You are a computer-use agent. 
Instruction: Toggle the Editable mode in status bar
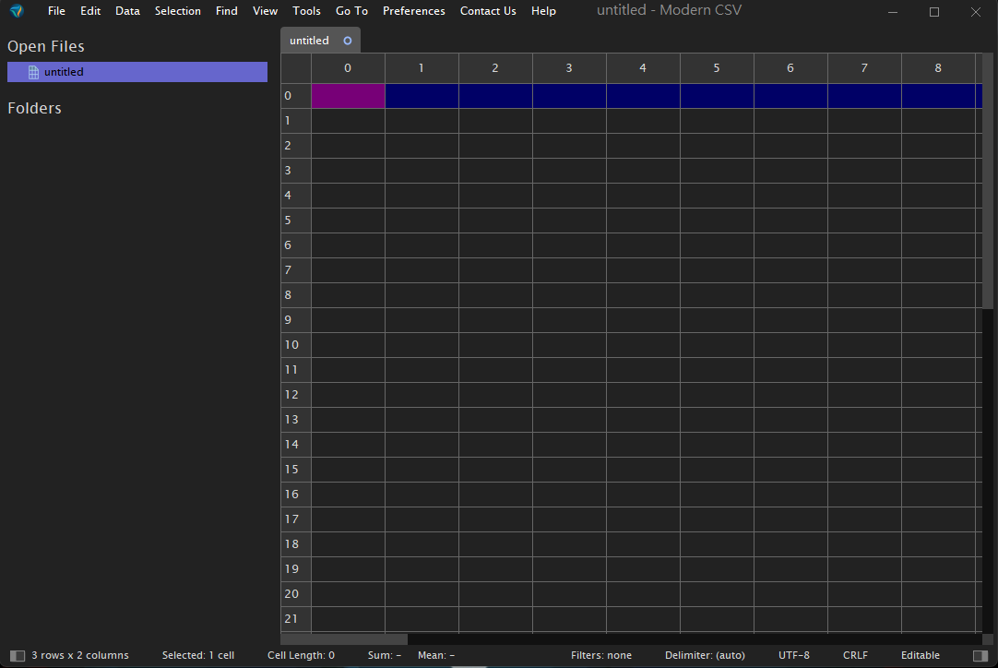pos(920,655)
